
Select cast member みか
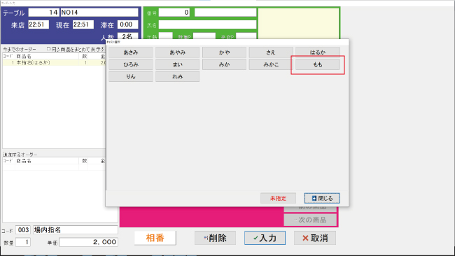[224, 64]
